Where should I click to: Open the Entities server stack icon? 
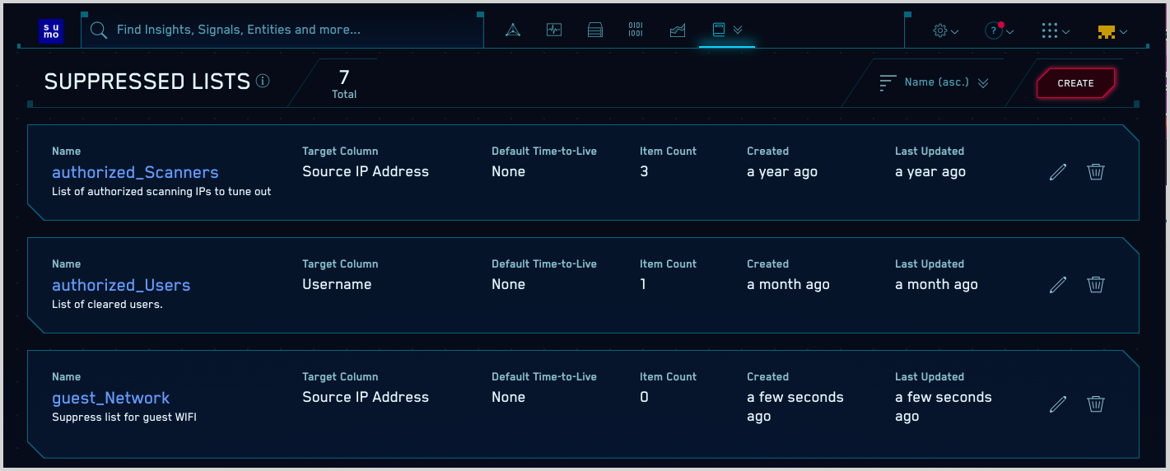[595, 30]
